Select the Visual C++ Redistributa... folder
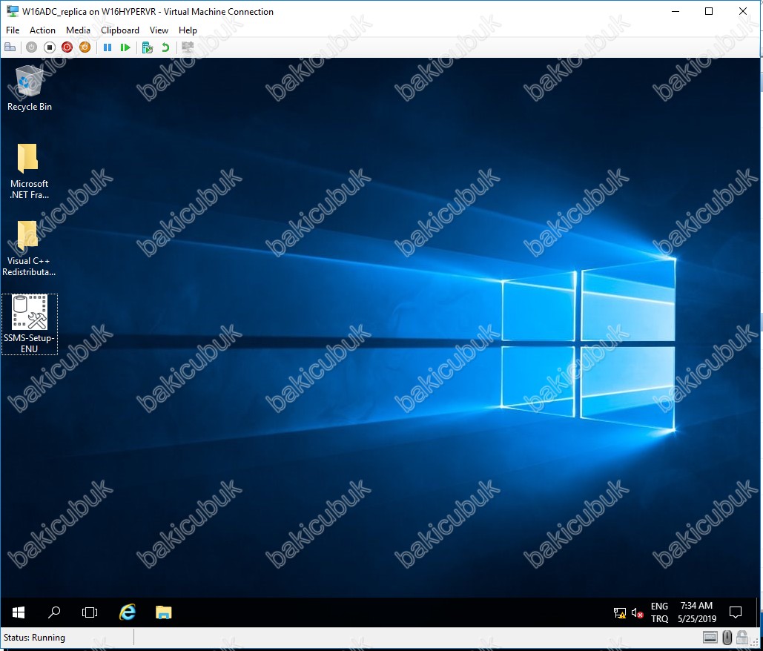This screenshot has height=651, width=763. click(29, 248)
